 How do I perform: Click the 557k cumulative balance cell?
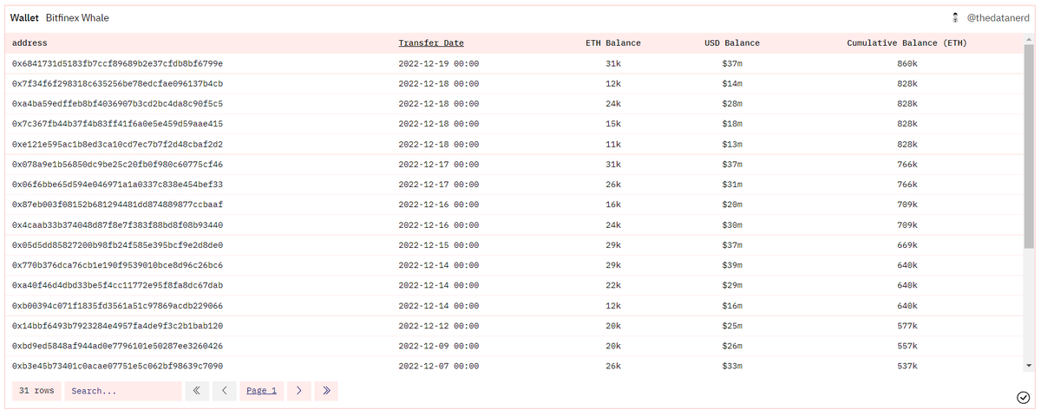pyautogui.click(x=907, y=346)
